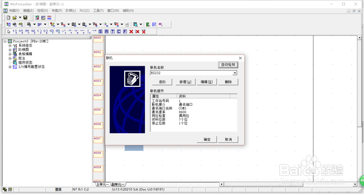This screenshot has width=364, height=194.
Task: Open the 工具(T) menu
Action: tap(98, 11)
